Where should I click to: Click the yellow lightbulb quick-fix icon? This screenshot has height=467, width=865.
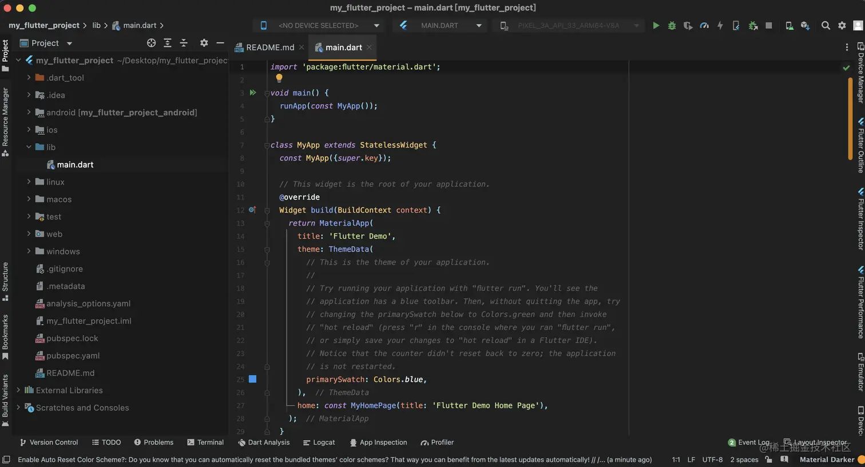pos(279,78)
